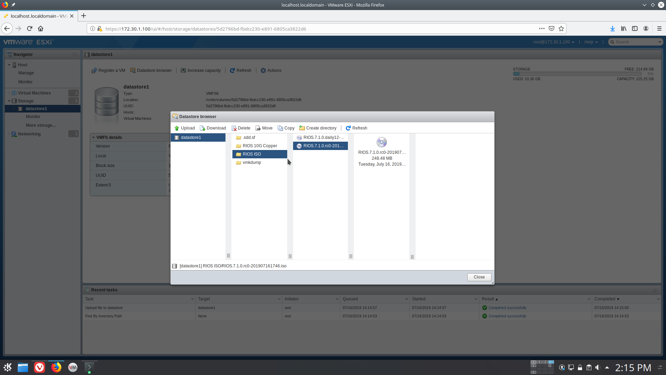The image size is (666, 375).
Task: Click Delete in the Datastore browser toolbar
Action: pyautogui.click(x=241, y=128)
